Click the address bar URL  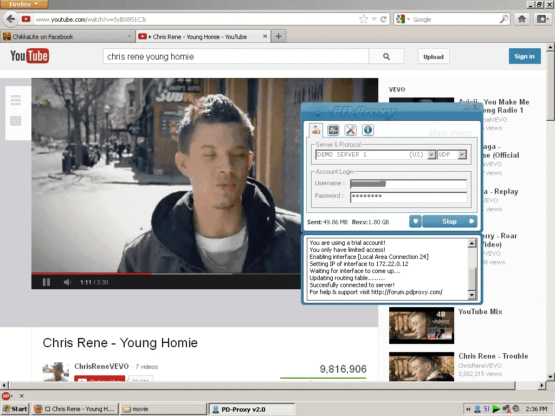[91, 19]
